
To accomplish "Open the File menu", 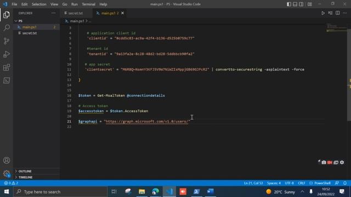I will [14, 4].
